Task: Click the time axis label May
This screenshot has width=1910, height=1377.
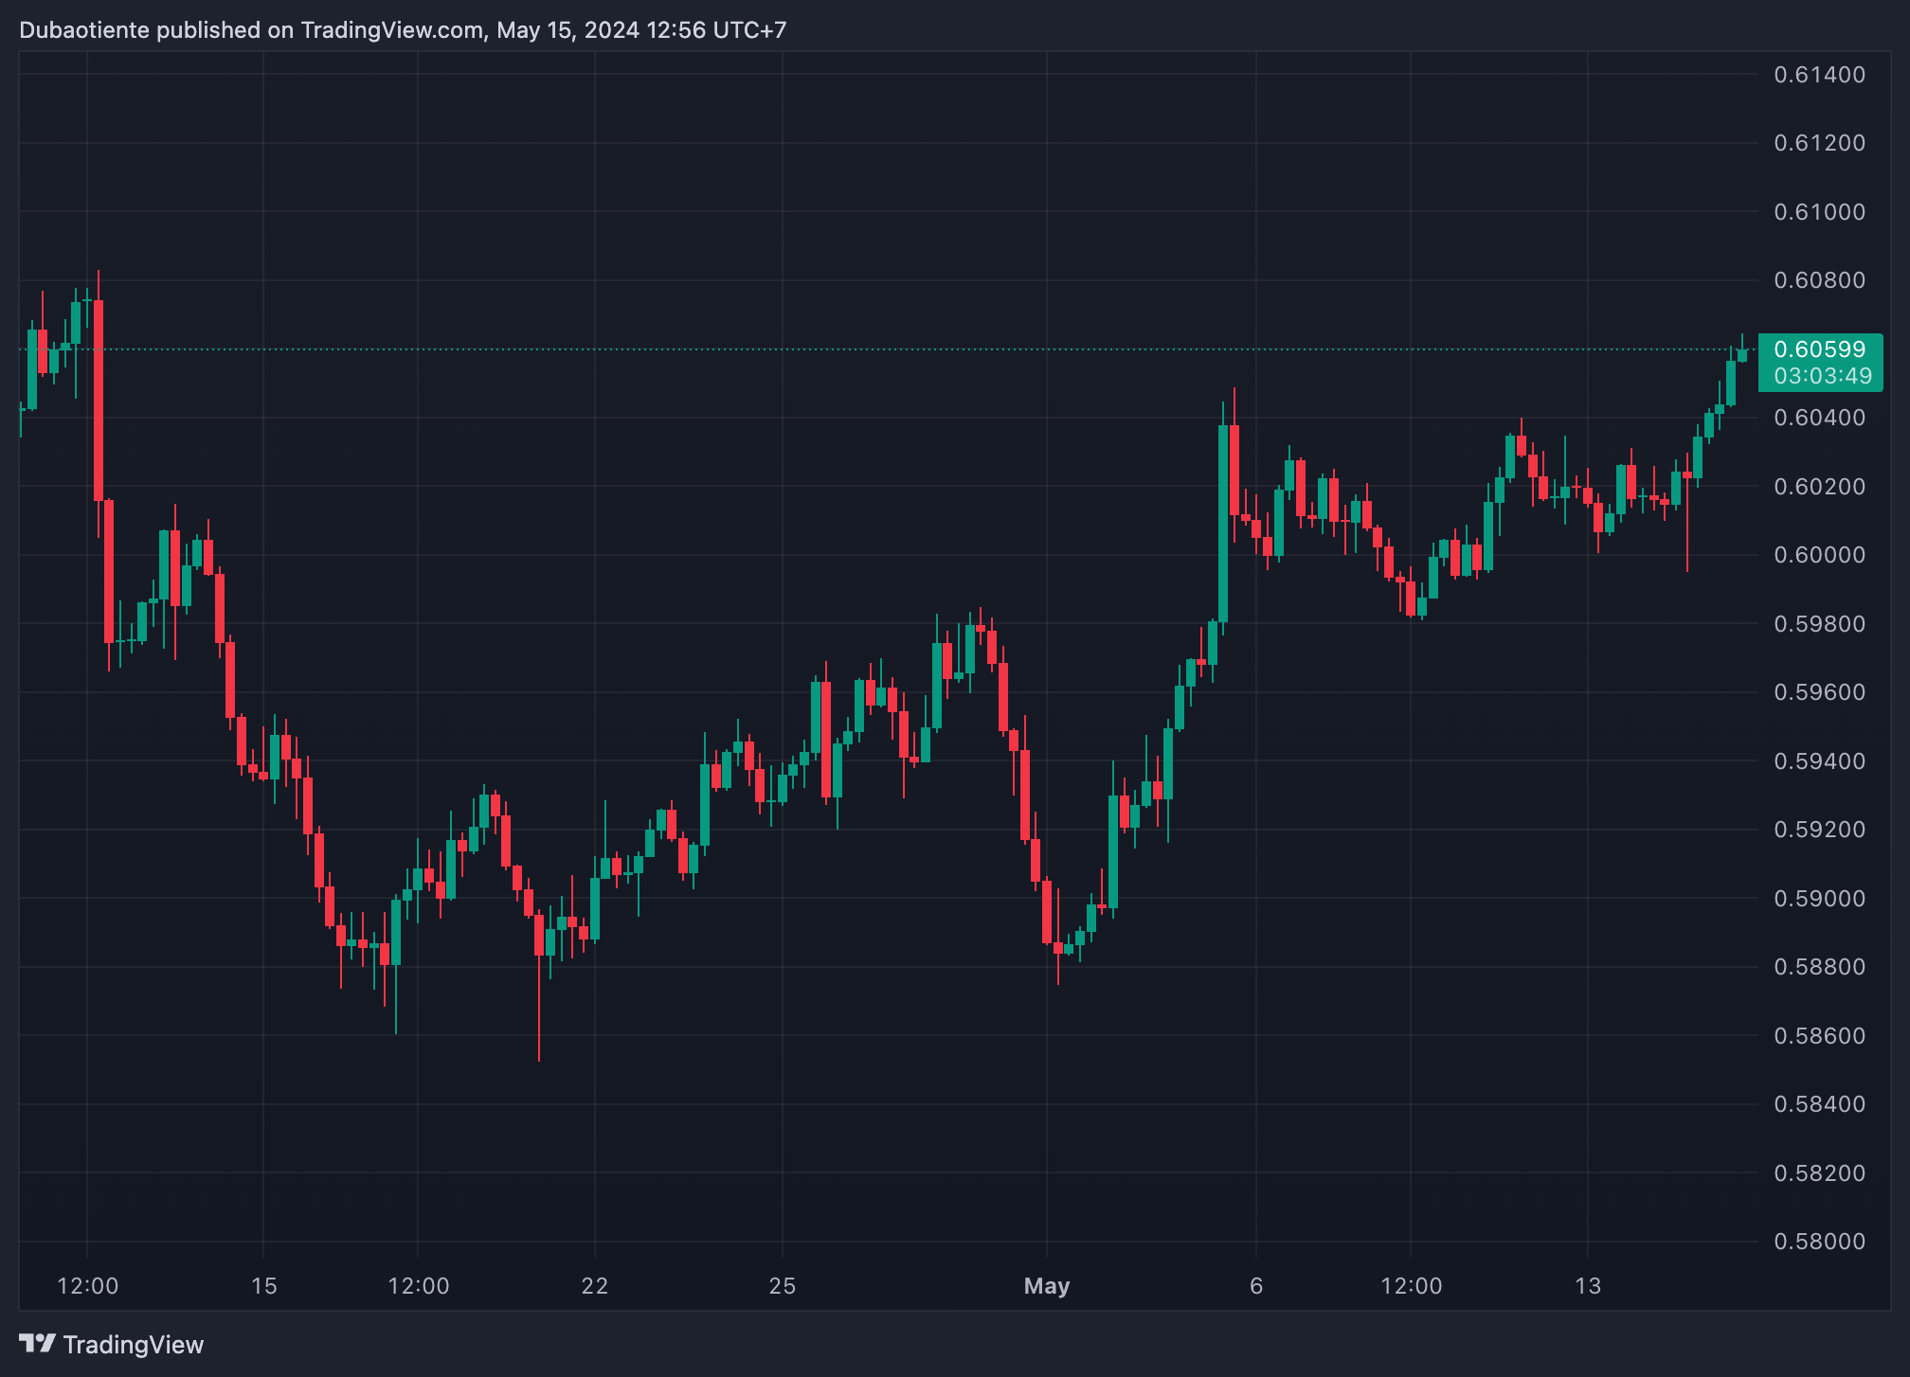Action: (1047, 1286)
